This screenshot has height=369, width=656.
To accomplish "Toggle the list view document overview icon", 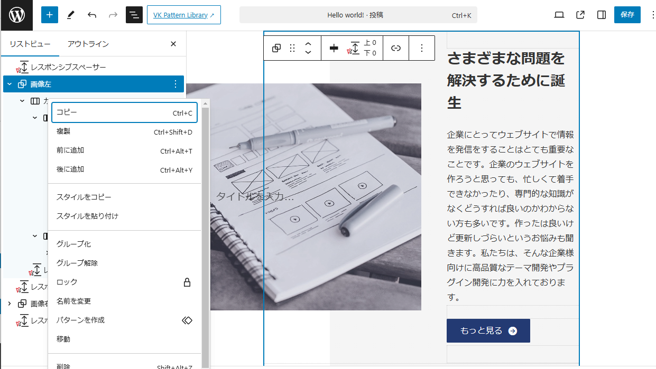I will [x=134, y=15].
